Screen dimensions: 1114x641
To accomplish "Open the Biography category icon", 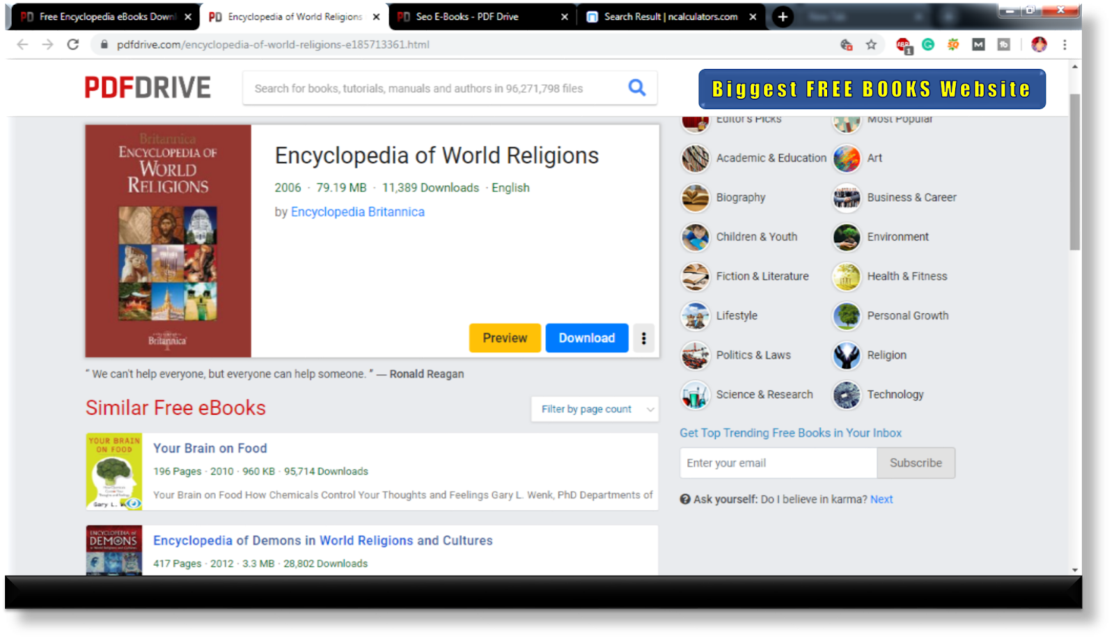I will tap(695, 198).
